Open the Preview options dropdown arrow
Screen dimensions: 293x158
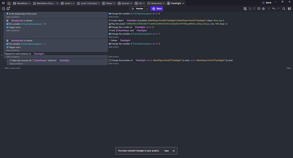coord(147,9)
